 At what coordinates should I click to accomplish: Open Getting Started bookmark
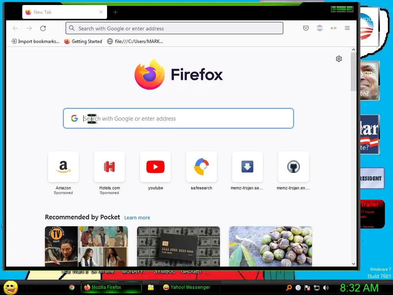pos(83,41)
